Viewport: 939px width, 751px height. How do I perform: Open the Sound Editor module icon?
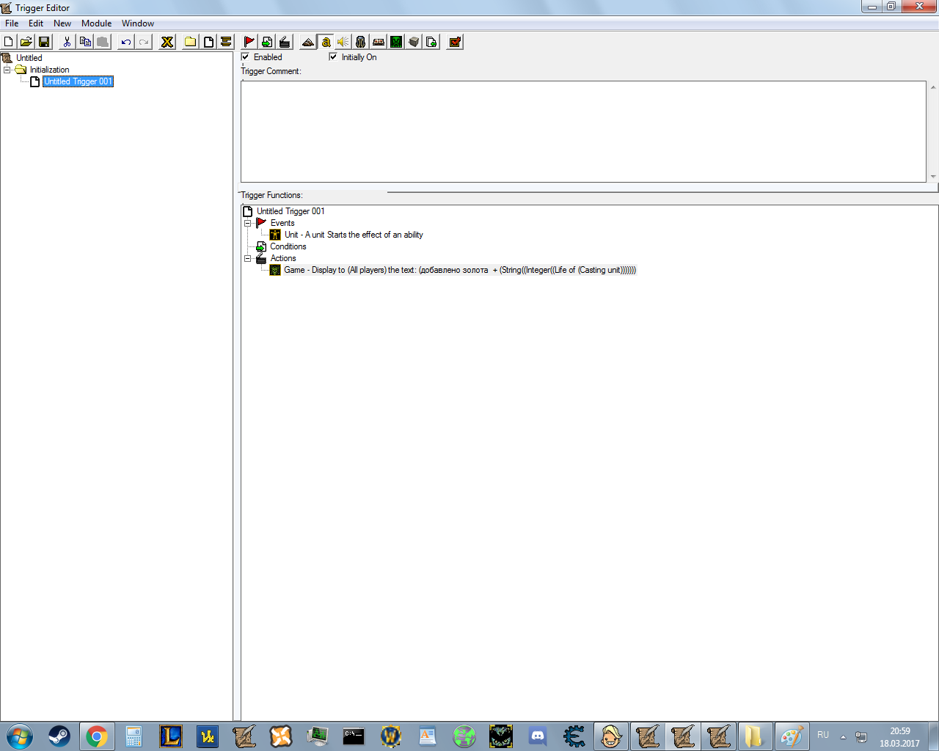coord(343,42)
